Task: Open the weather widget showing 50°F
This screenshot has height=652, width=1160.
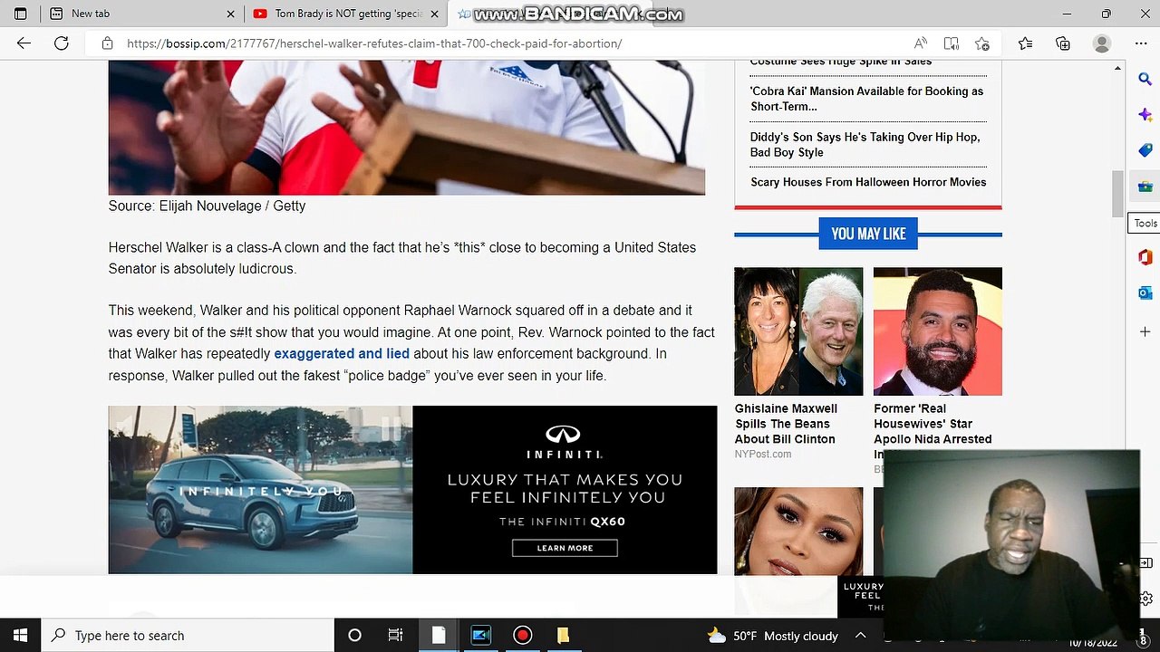Action: [772, 636]
